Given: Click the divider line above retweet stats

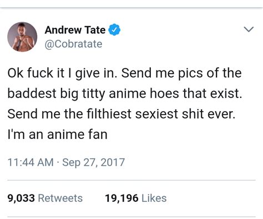Looking at the screenshot, I should pos(131,180).
